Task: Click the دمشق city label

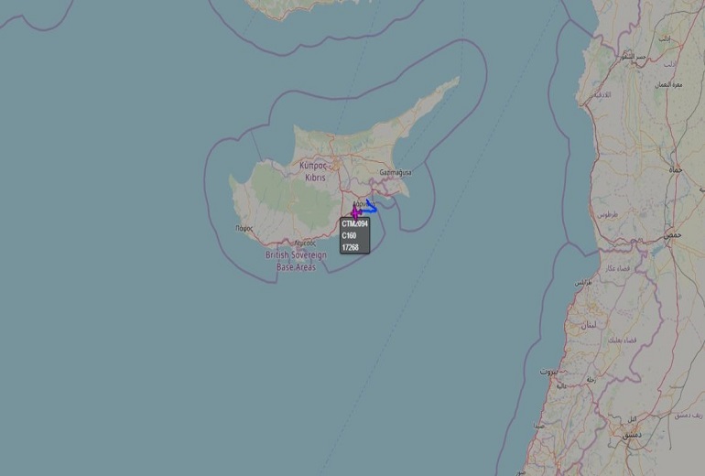Action: [x=632, y=435]
